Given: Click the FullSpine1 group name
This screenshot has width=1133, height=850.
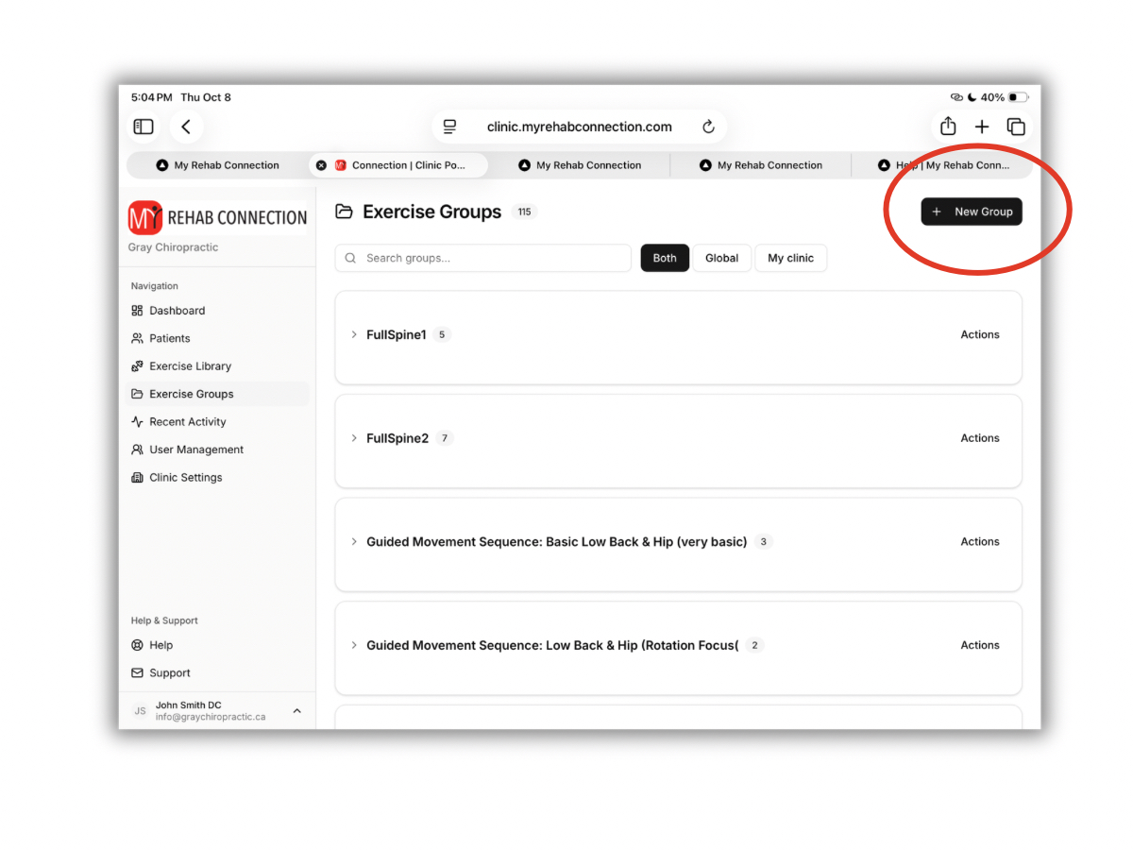Looking at the screenshot, I should click(397, 334).
